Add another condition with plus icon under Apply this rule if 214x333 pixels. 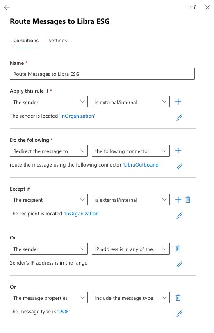[x=178, y=102]
